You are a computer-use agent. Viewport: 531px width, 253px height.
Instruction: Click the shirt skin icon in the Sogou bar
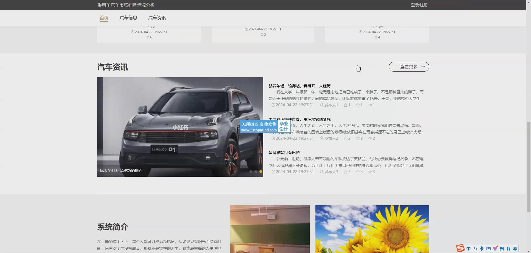coord(495,248)
